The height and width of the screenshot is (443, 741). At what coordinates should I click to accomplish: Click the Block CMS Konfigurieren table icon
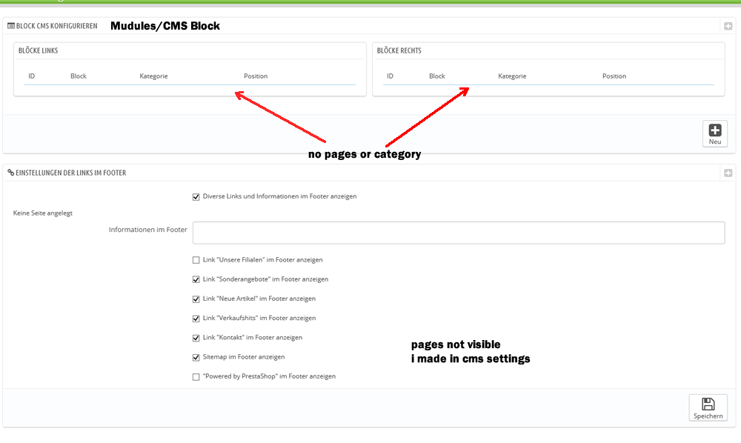click(11, 26)
